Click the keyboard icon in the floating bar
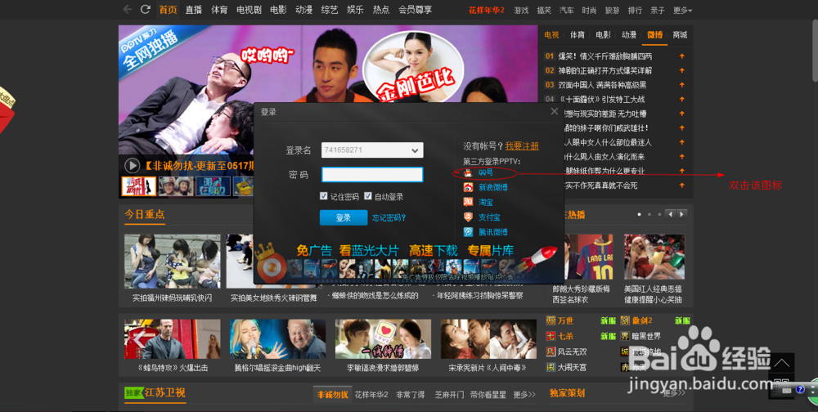The height and width of the screenshot is (412, 818). pos(787,390)
